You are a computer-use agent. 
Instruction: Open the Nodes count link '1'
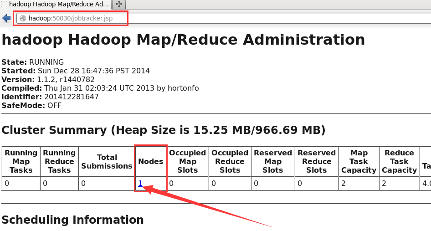pos(140,183)
